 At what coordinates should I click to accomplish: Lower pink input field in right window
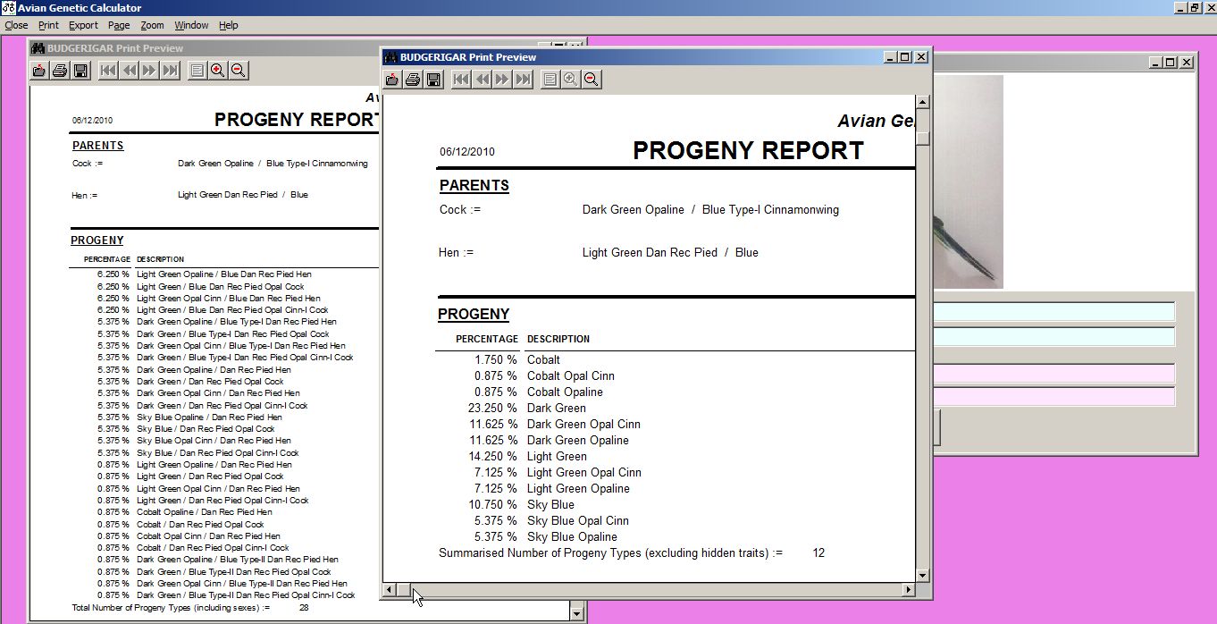(1053, 397)
